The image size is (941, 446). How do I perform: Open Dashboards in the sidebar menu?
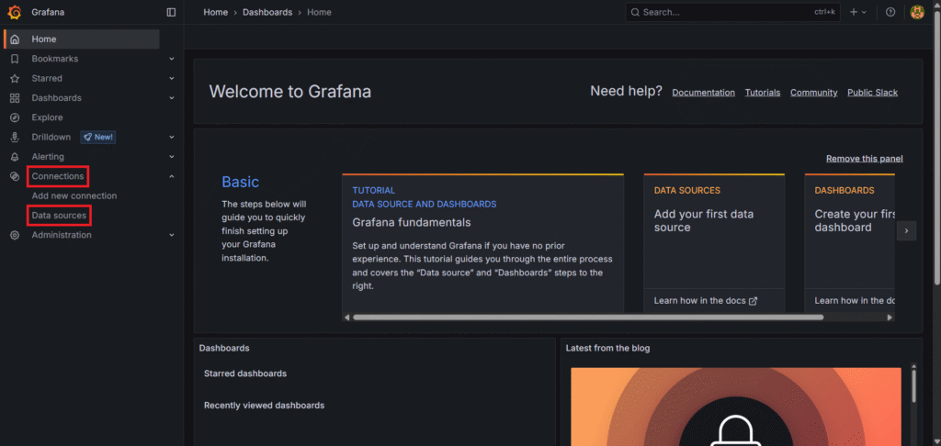click(x=56, y=97)
